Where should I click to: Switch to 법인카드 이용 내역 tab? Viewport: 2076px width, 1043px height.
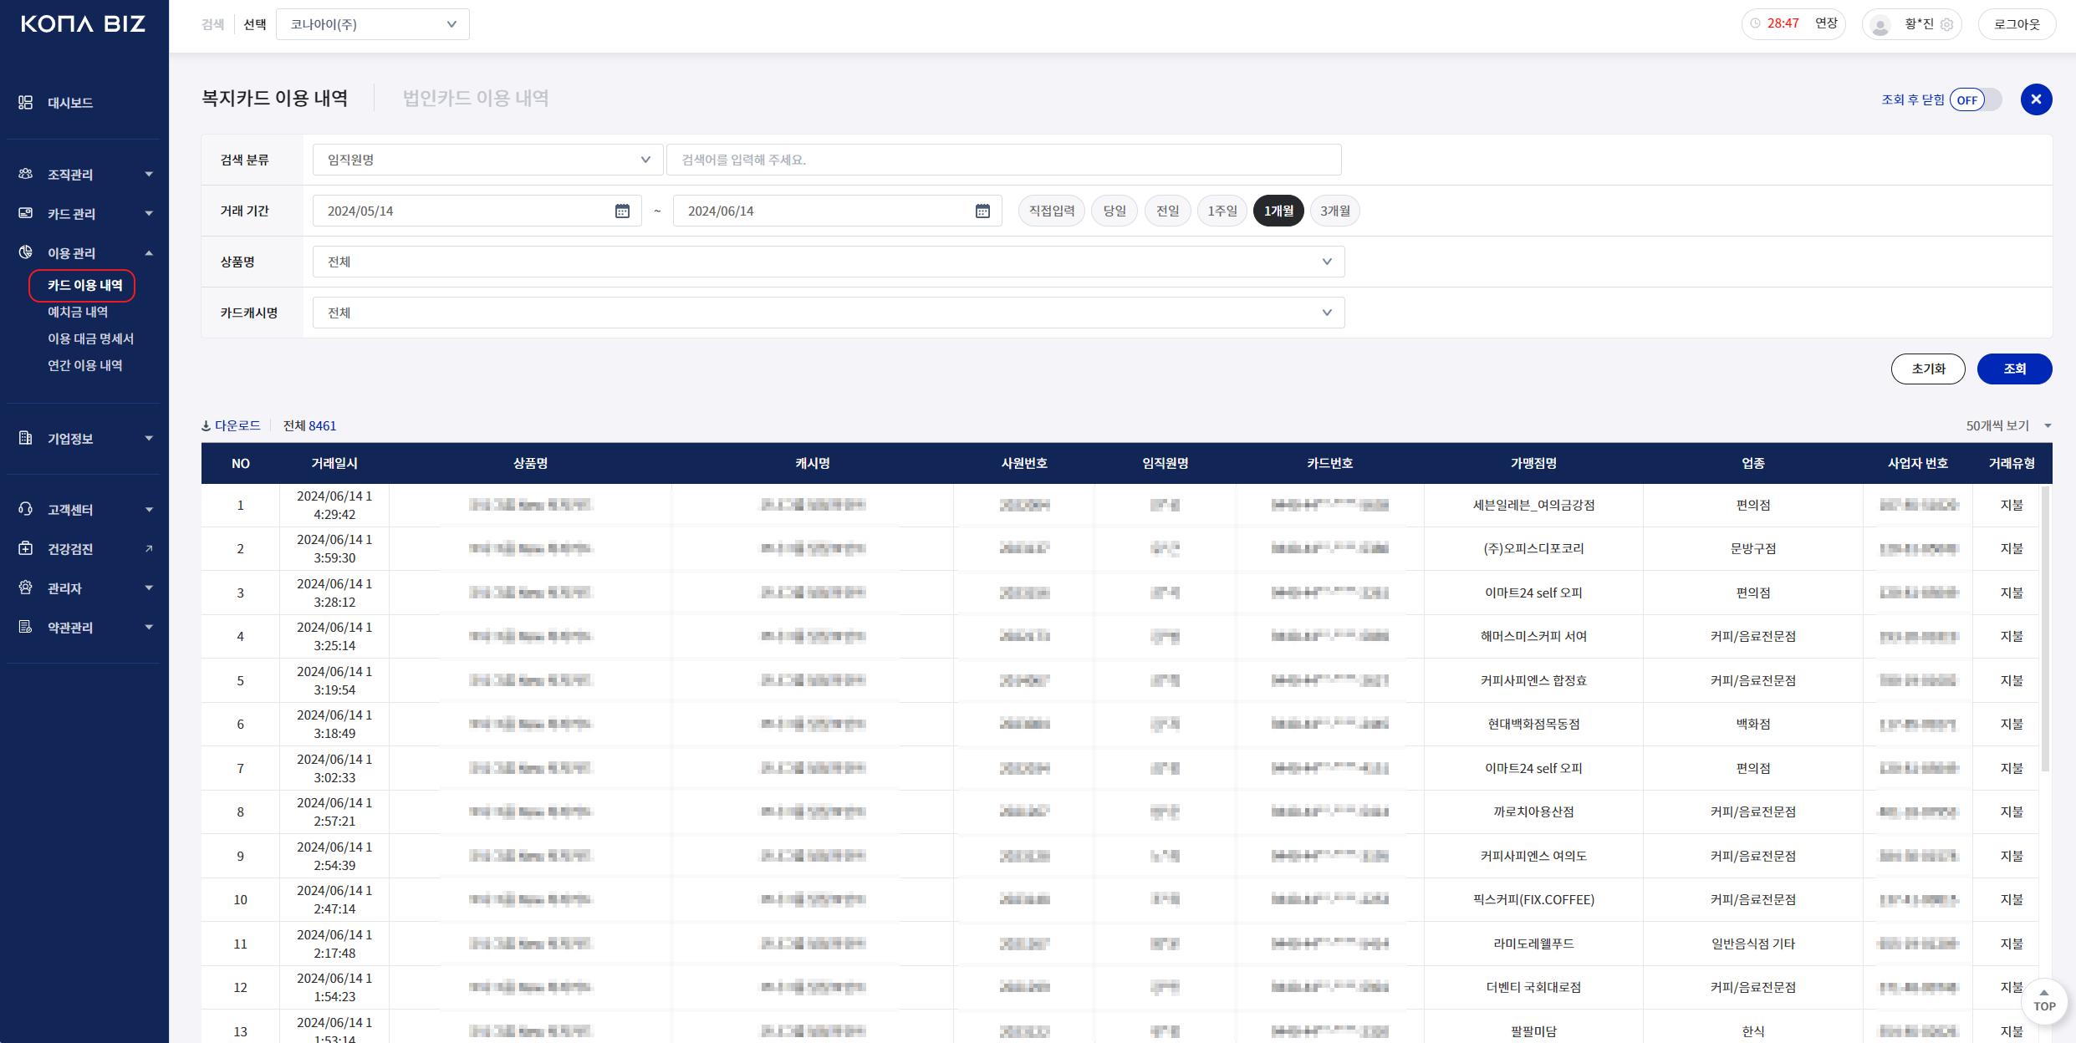click(475, 98)
